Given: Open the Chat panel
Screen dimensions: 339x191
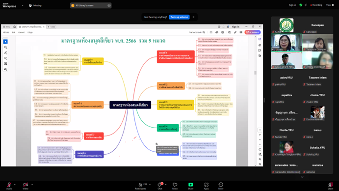Looking at the screenshot, I should pyautogui.click(x=160, y=186).
